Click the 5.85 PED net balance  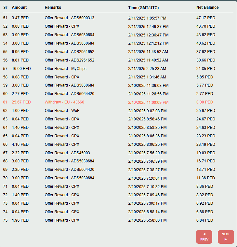pos(204,77)
